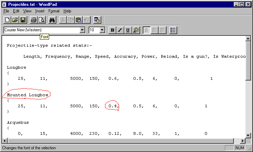The height and width of the screenshot is (152, 253).
Task: Click the 'Reload,' column header text
Action: [170, 57]
